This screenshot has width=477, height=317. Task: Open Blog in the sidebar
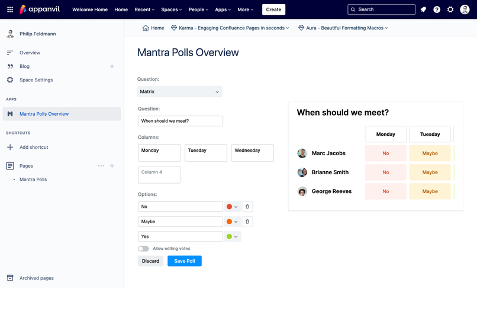point(24,67)
